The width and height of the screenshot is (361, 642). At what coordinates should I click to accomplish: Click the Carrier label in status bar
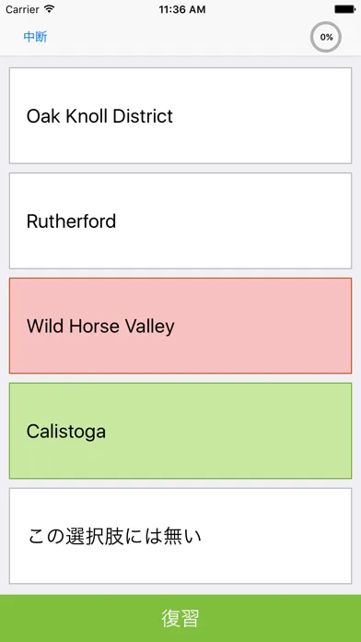22,9
